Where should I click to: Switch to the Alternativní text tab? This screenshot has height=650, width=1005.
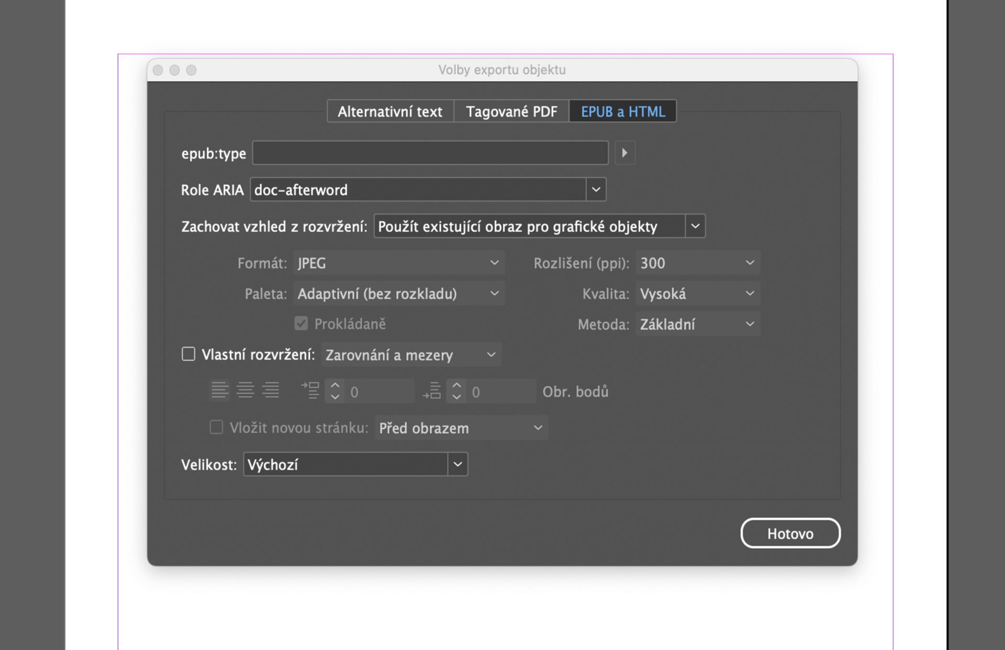[390, 111]
